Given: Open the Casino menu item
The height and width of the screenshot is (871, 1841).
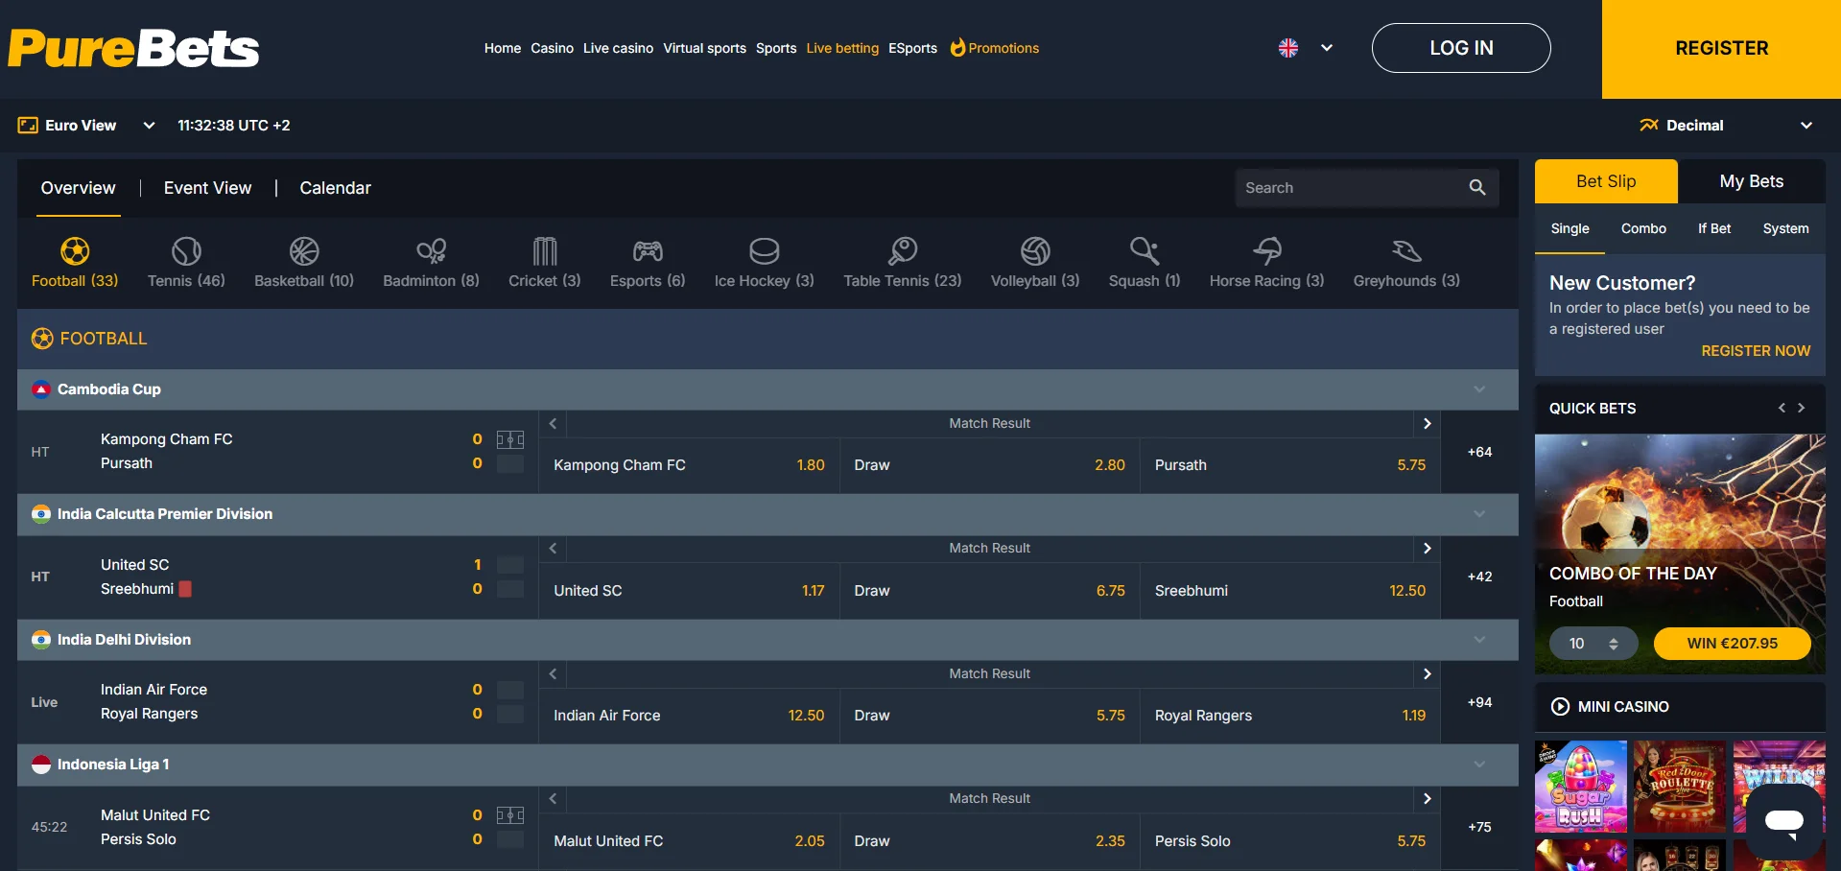Looking at the screenshot, I should point(552,48).
